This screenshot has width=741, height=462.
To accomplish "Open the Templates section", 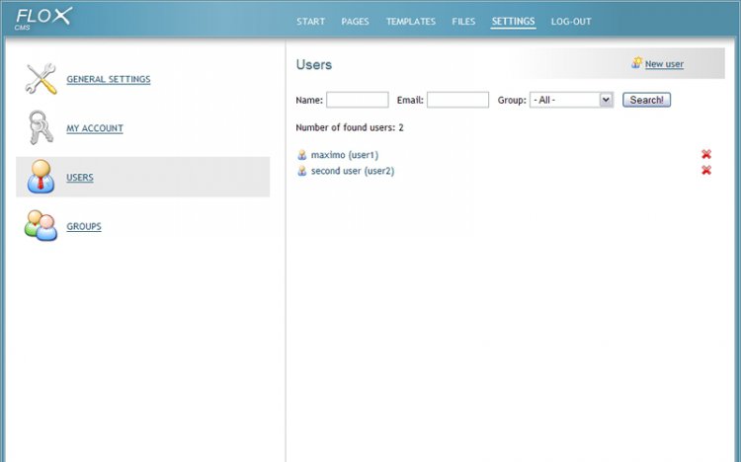I will (x=410, y=22).
